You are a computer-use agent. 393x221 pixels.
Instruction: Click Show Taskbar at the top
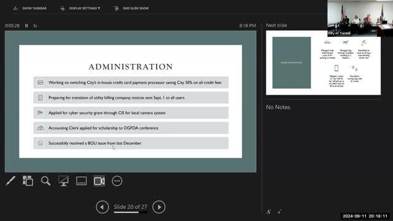[30, 8]
